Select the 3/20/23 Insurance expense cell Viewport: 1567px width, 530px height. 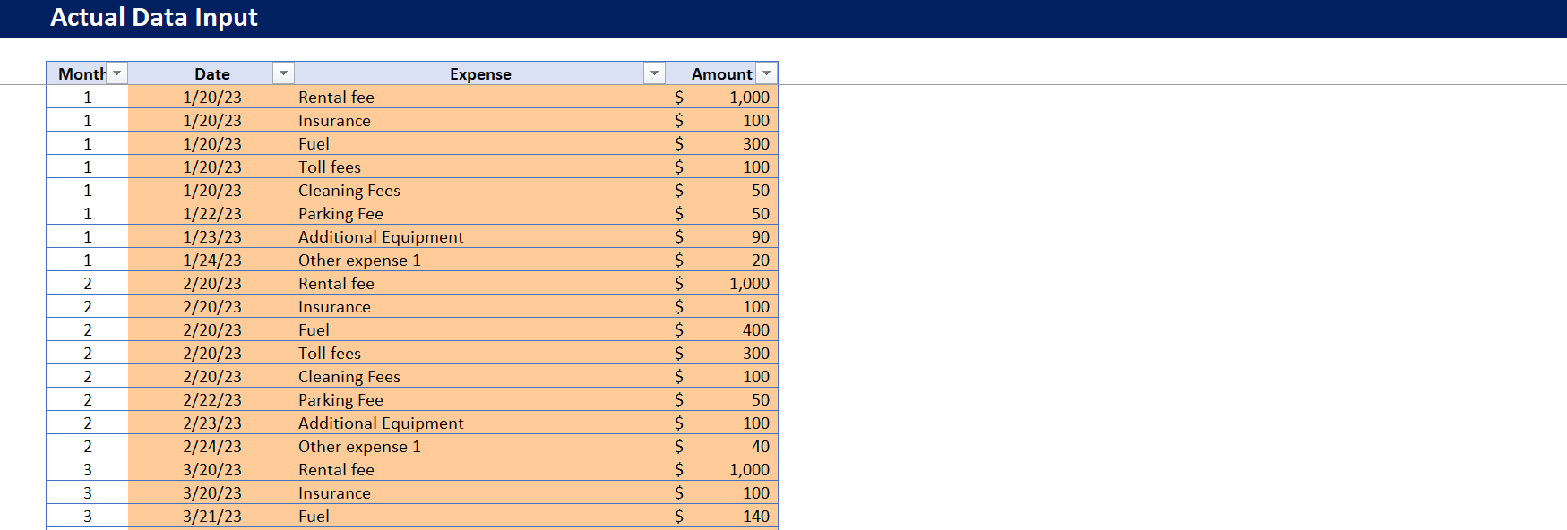[x=480, y=492]
